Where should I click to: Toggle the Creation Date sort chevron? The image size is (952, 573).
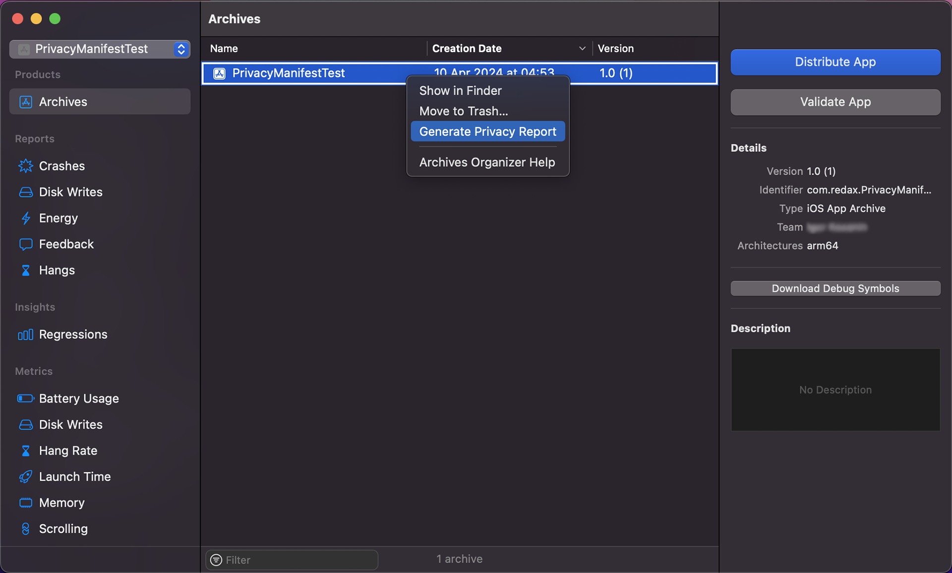pos(582,49)
